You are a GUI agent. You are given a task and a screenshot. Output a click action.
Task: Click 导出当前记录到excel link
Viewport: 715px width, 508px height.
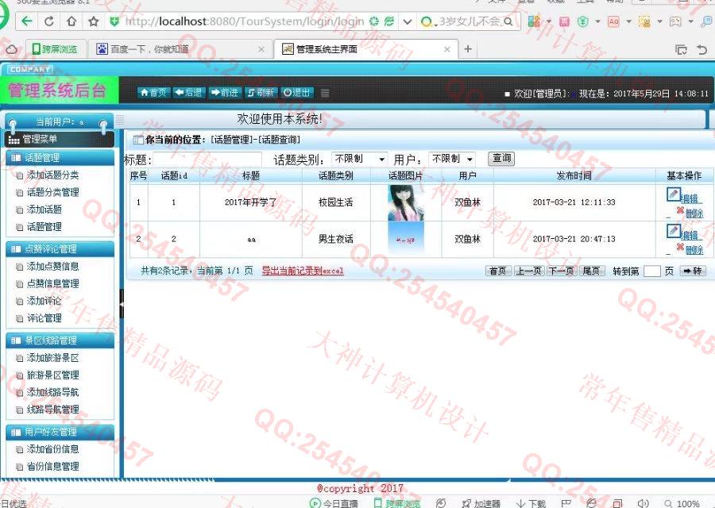coord(303,271)
